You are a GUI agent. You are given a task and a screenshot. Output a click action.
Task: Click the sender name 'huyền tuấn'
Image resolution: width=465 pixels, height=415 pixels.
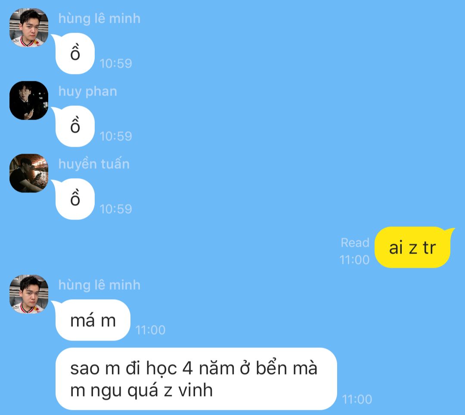[94, 164]
